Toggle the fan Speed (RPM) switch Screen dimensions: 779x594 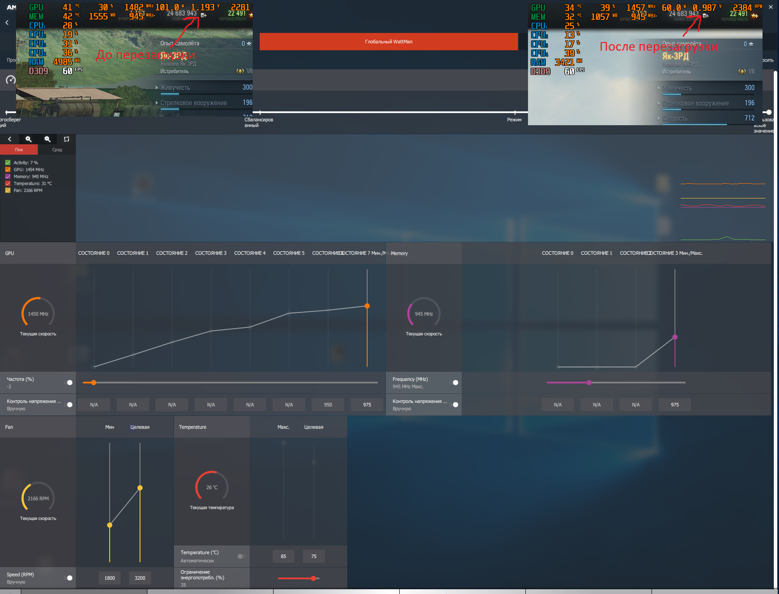68,578
